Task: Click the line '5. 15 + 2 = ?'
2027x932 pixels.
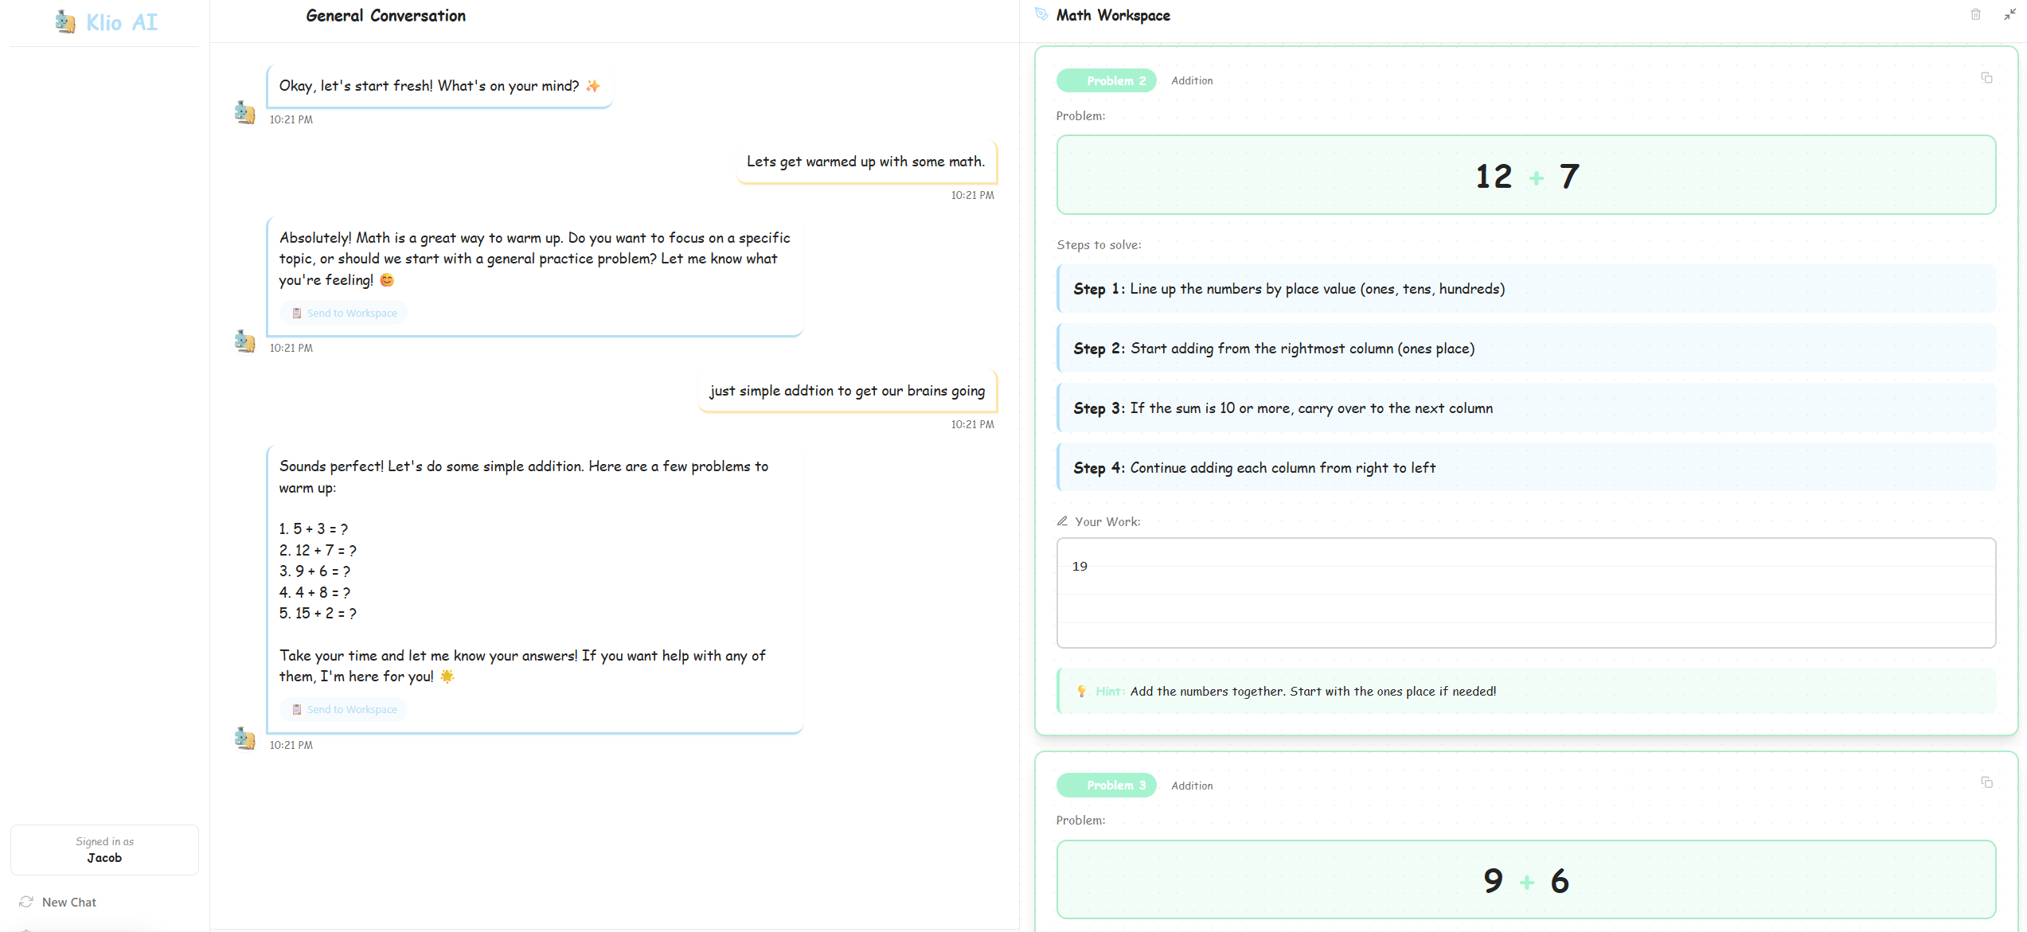Action: point(318,613)
